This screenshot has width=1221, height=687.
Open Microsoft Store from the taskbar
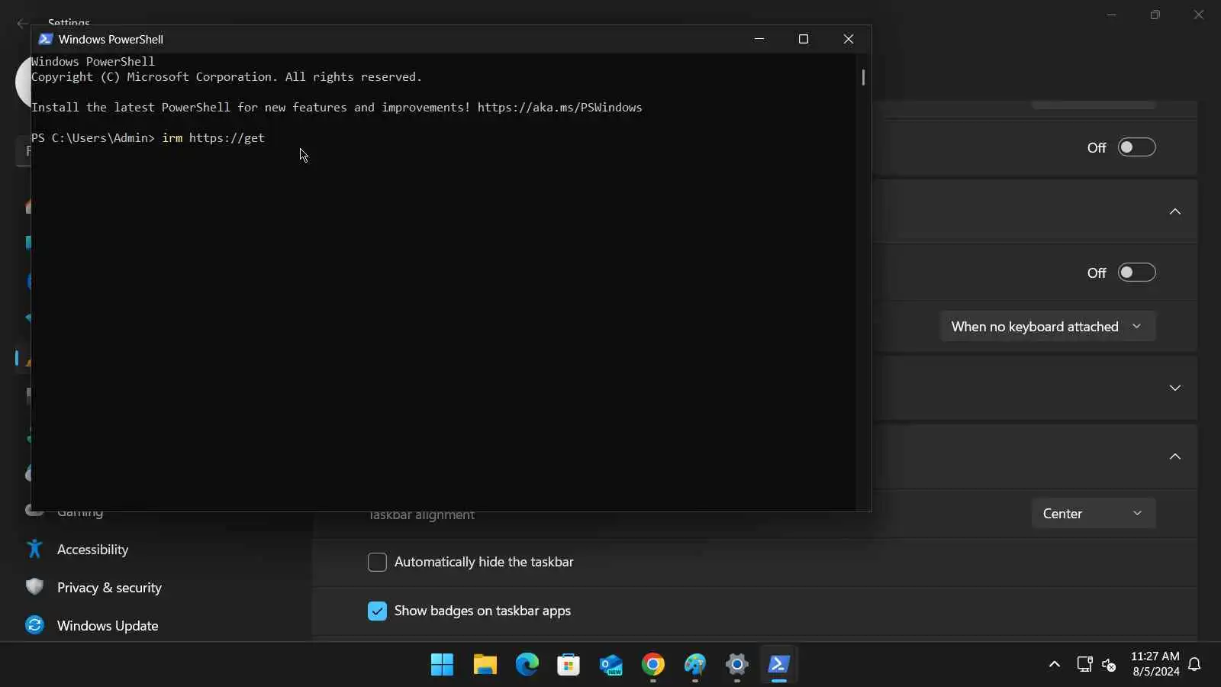[569, 665]
